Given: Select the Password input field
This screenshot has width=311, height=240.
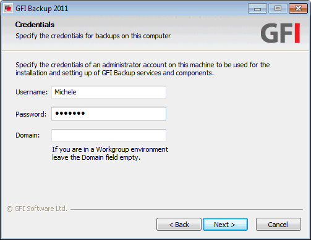Looking at the screenshot, I should [109, 114].
